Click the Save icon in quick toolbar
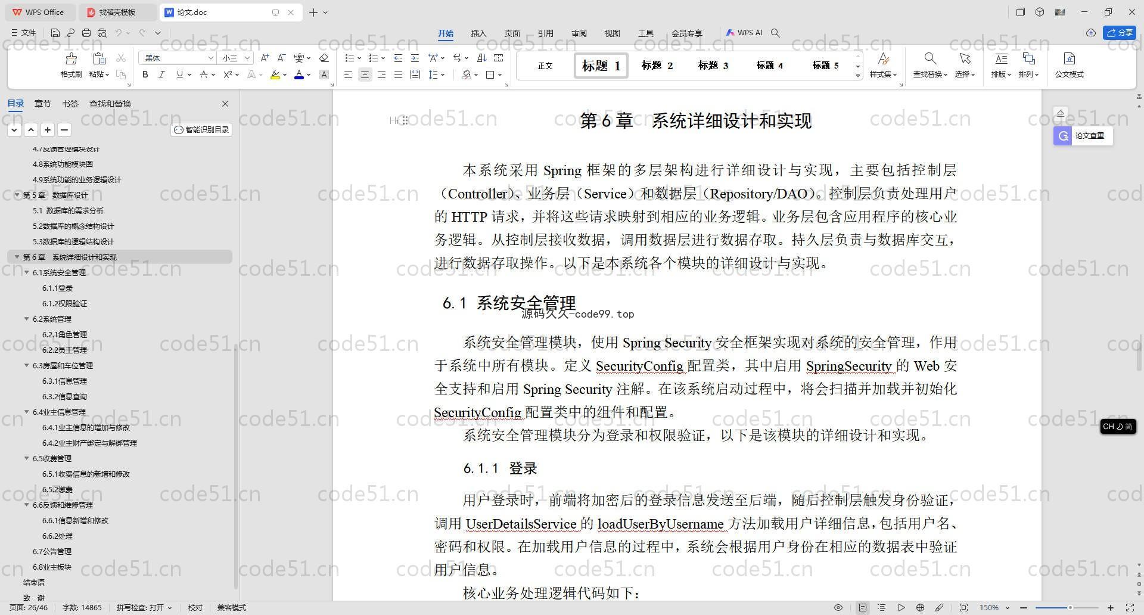 55,33
